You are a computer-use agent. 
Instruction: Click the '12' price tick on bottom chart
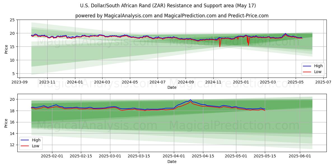pos(12,145)
